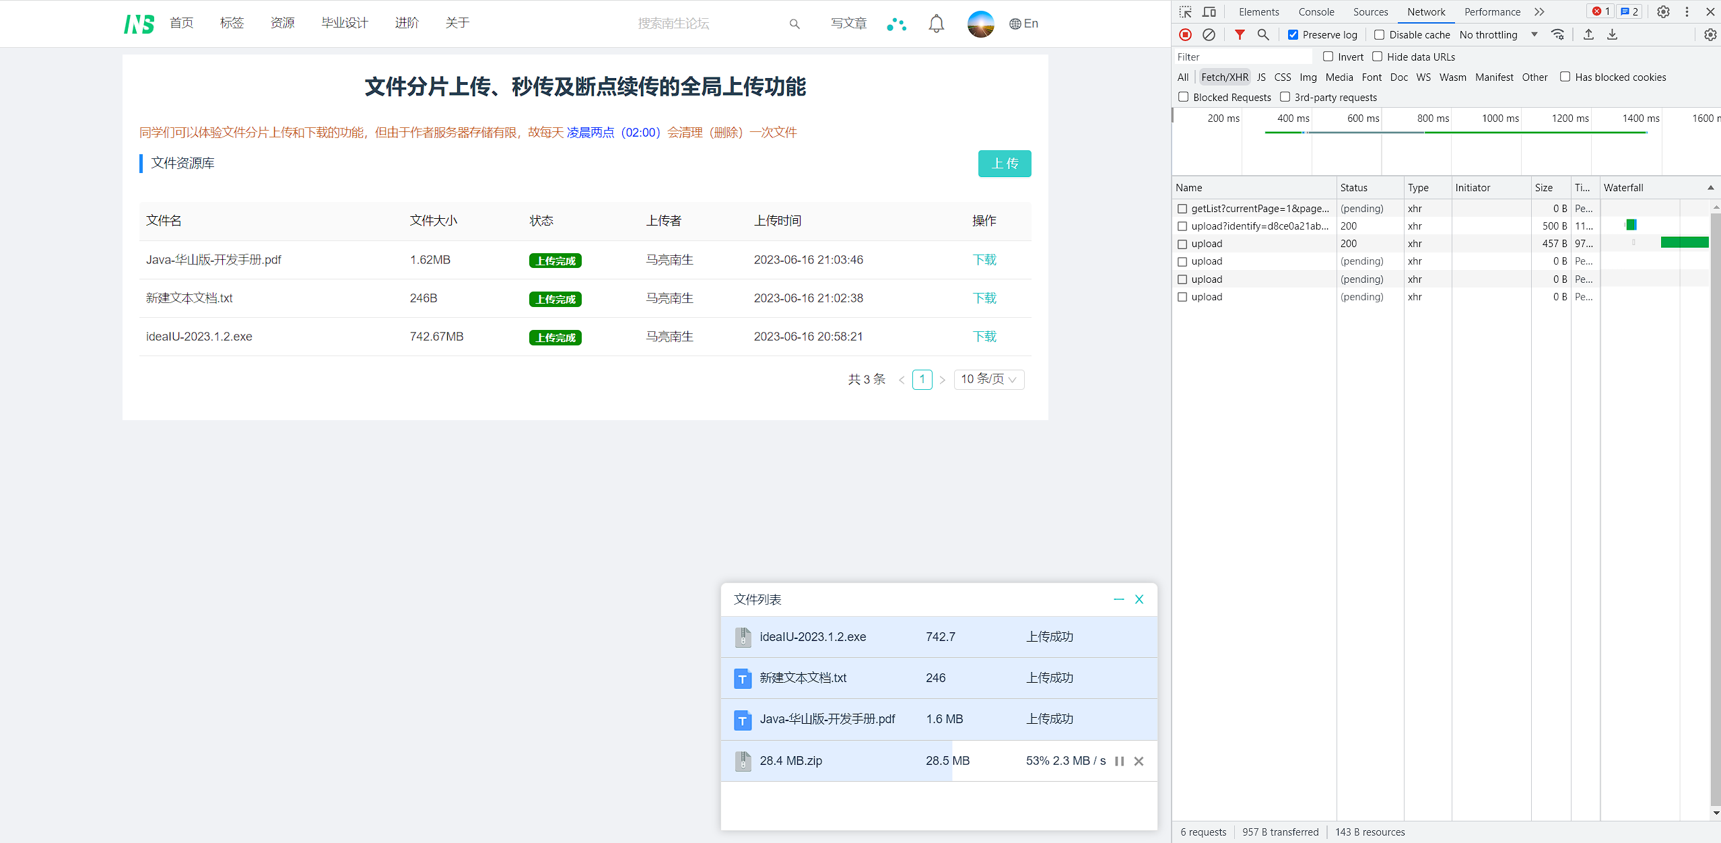Toggle the network filter funnel icon
1721x843 pixels.
pyautogui.click(x=1240, y=34)
